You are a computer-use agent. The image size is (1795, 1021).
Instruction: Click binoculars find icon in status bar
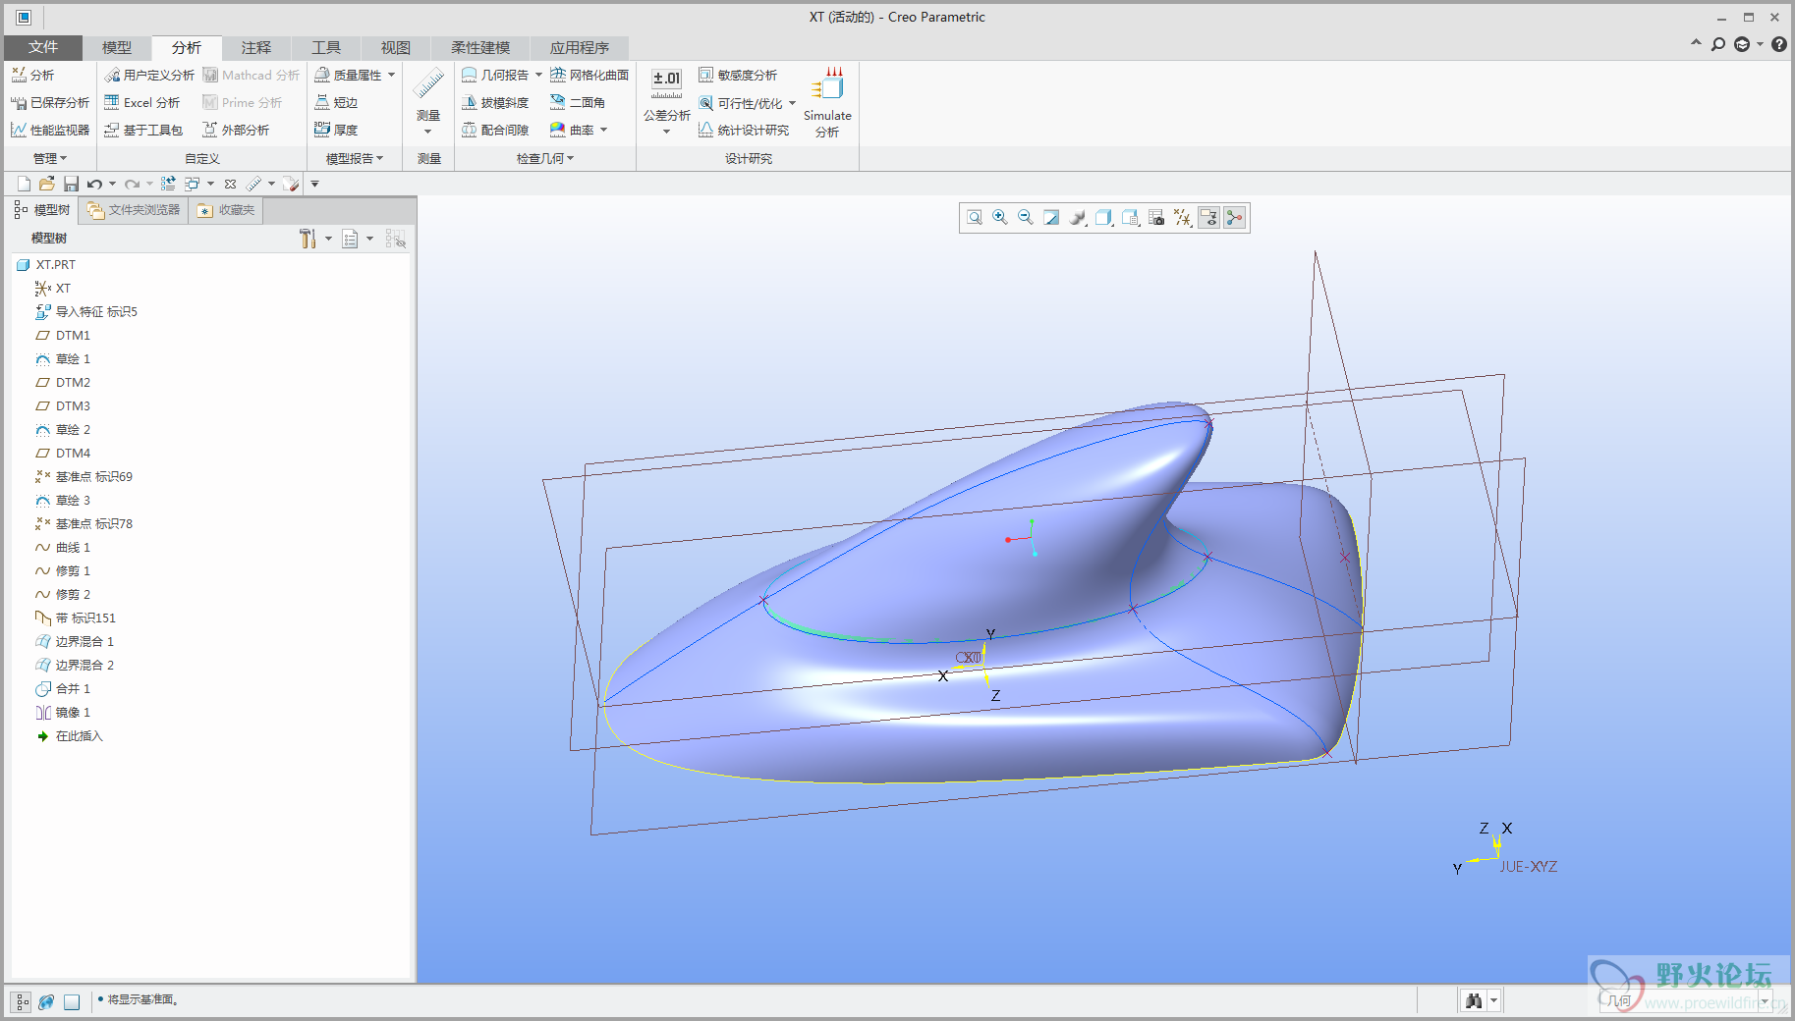(x=1474, y=1000)
